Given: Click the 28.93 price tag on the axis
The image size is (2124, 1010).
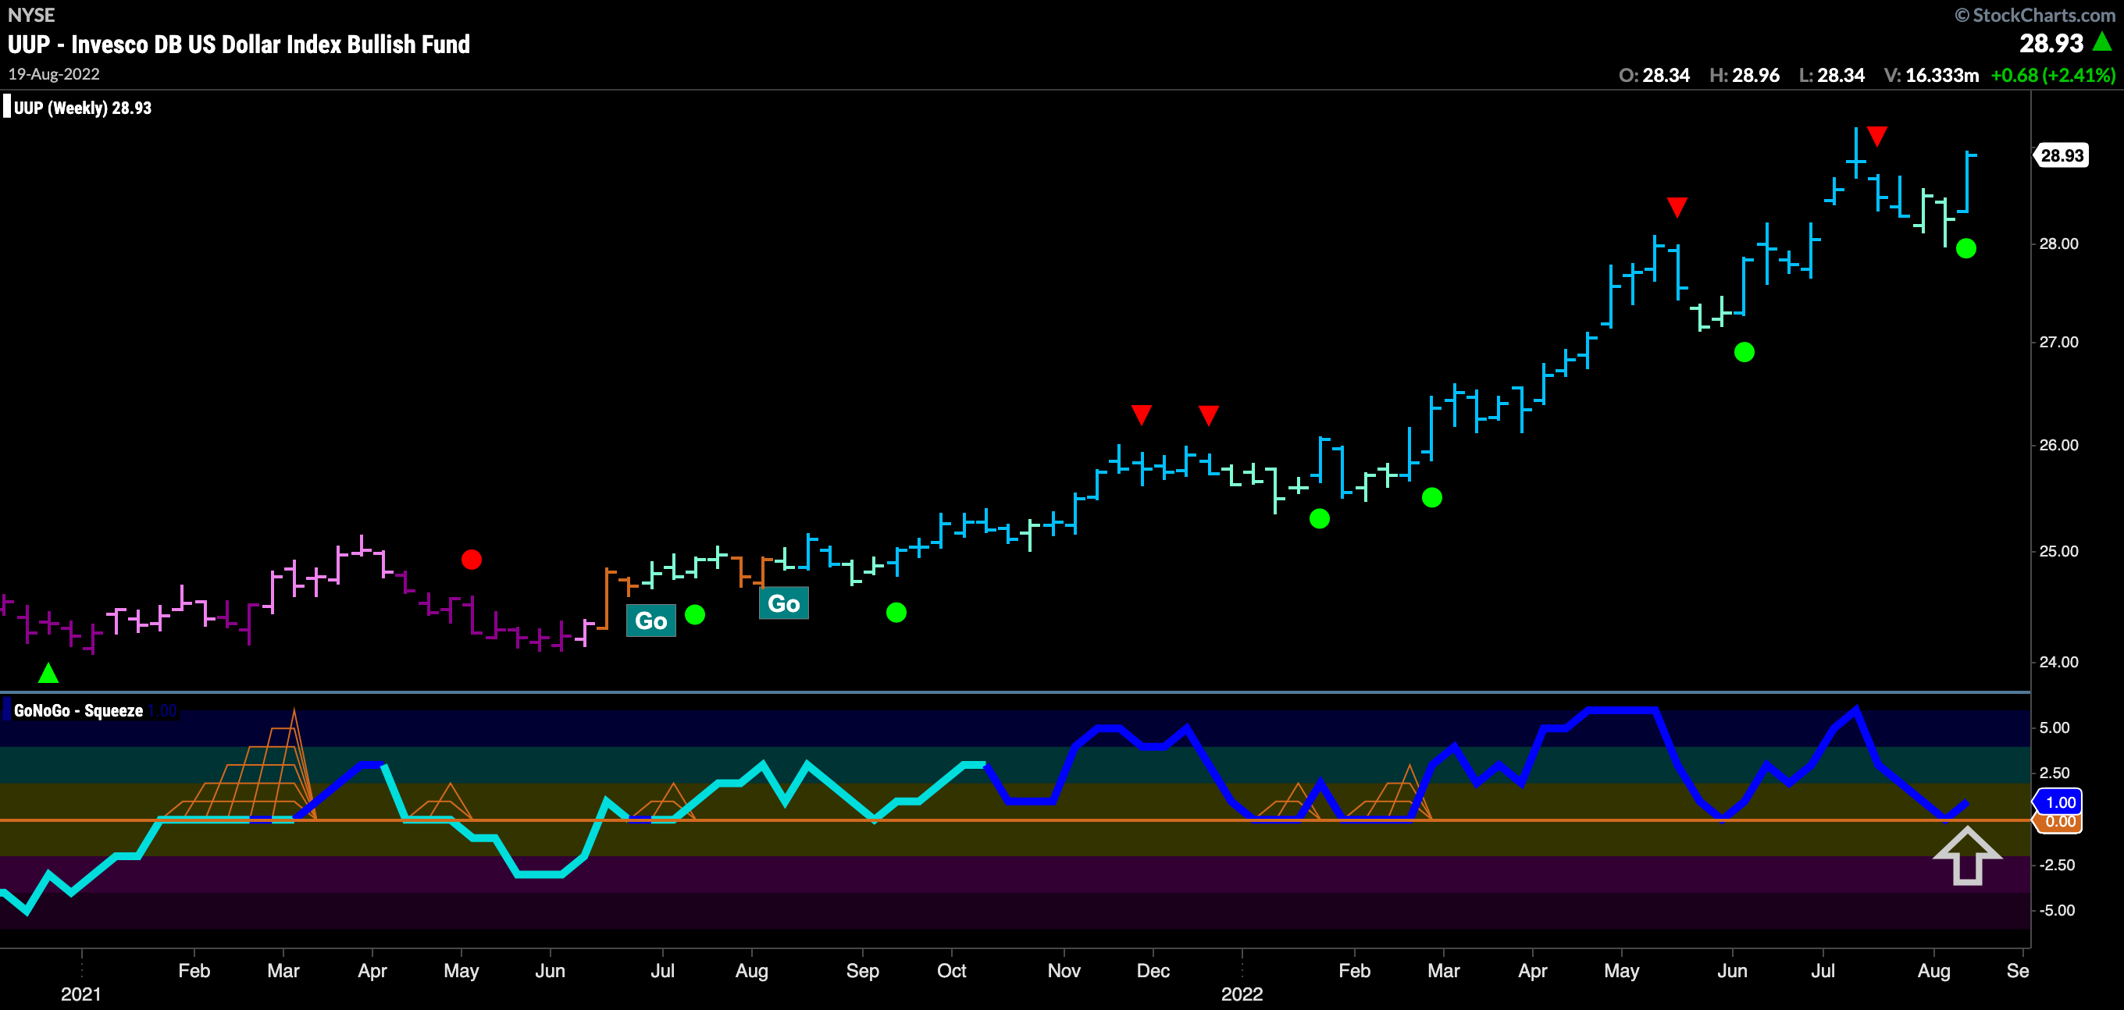Looking at the screenshot, I should click(2062, 155).
